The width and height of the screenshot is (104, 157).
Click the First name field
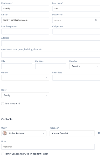coord(25,9)
